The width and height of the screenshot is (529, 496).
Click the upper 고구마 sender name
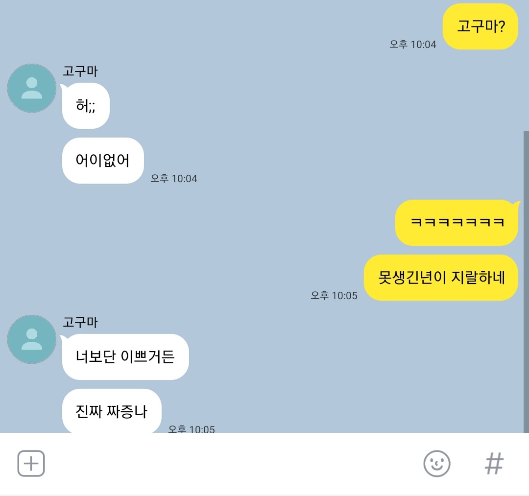click(80, 71)
